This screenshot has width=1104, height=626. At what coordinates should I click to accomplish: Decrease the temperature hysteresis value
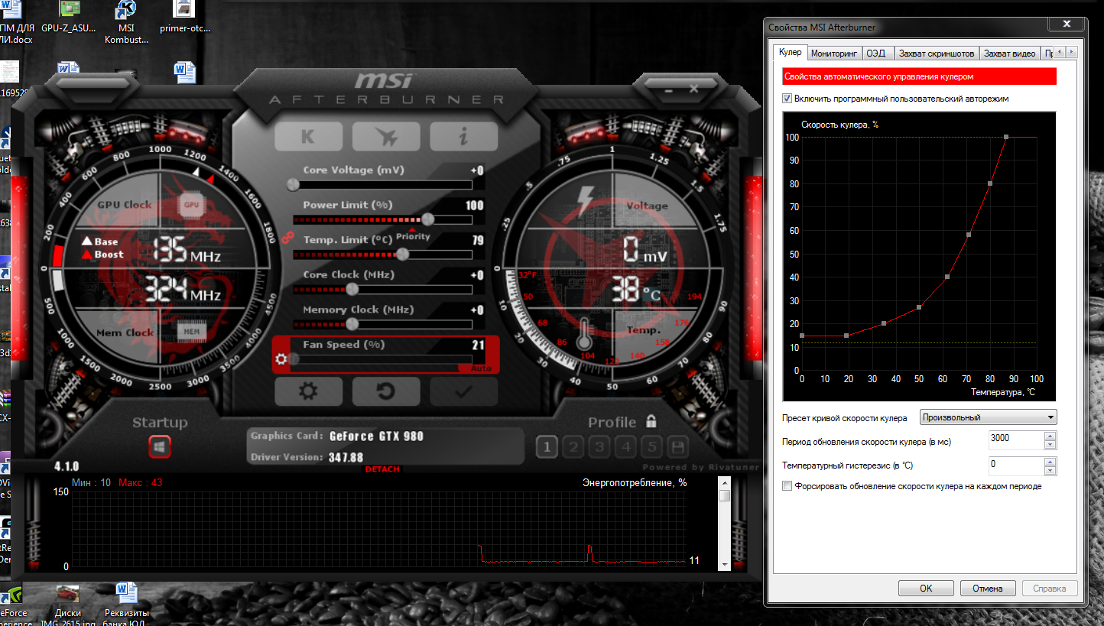[1050, 469]
